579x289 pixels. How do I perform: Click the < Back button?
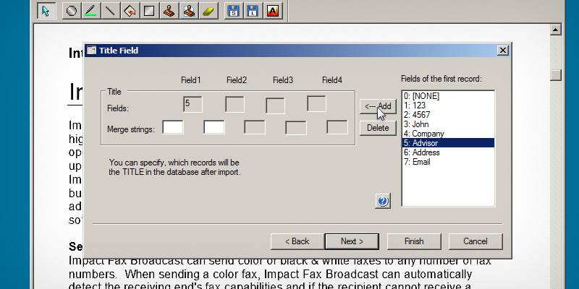point(296,241)
